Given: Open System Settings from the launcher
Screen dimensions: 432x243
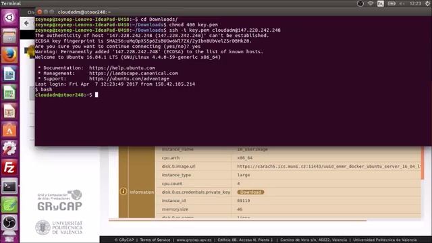Looking at the screenshot, I should [9, 148].
